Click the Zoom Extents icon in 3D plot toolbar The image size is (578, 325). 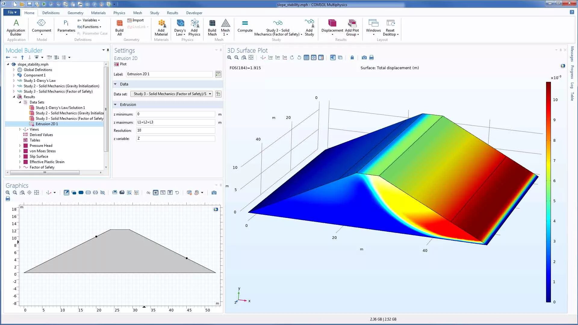tap(251, 57)
